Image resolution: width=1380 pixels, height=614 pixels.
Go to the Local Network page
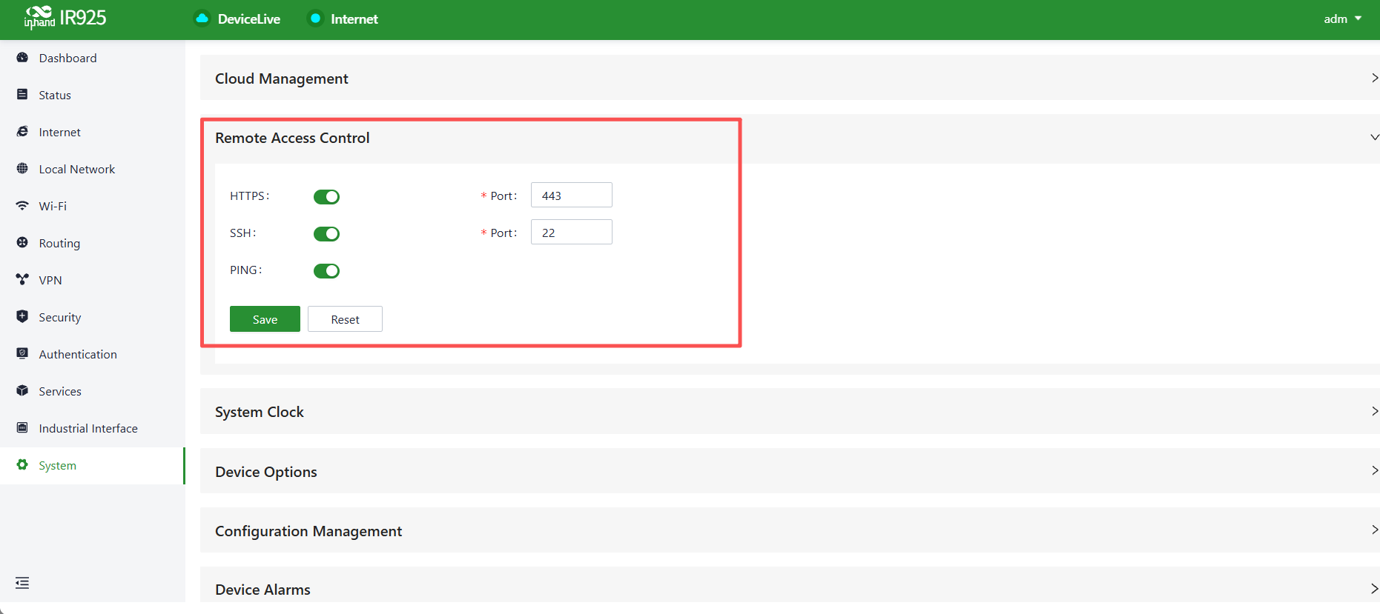pyautogui.click(x=93, y=169)
